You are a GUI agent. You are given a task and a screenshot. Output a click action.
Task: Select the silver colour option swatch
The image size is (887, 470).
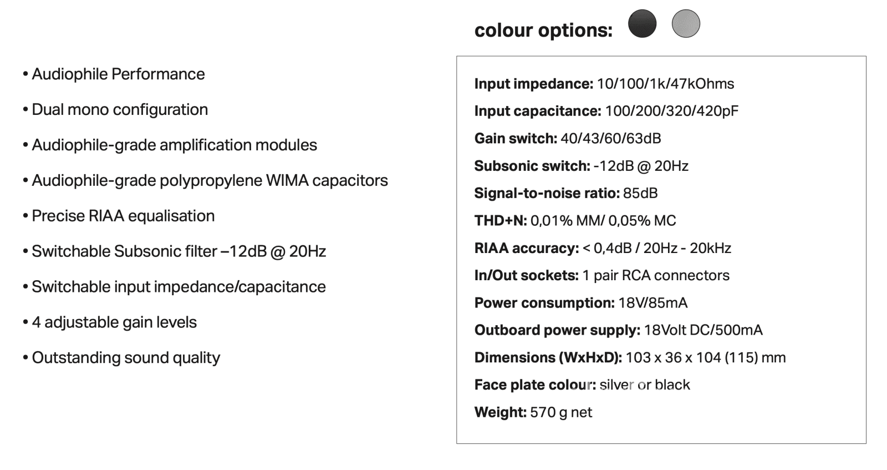tap(686, 24)
